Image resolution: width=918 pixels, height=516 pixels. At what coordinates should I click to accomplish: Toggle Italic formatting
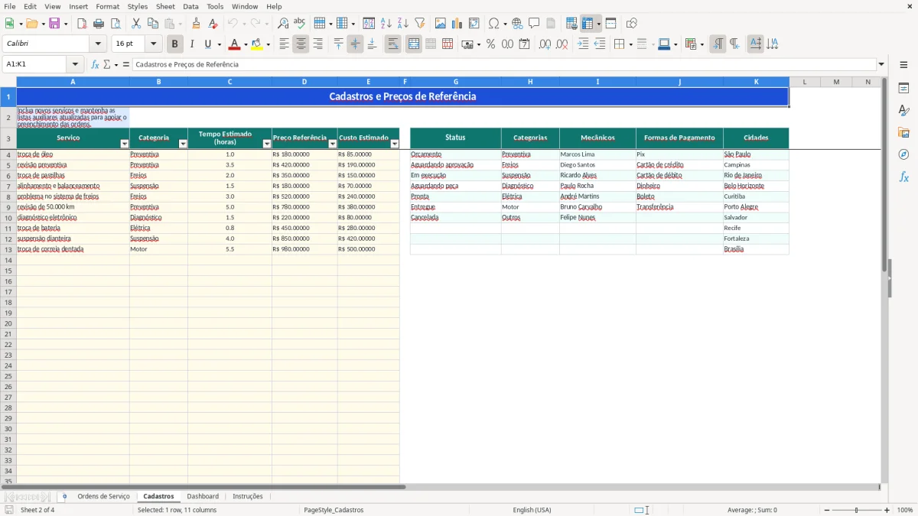[x=192, y=44]
